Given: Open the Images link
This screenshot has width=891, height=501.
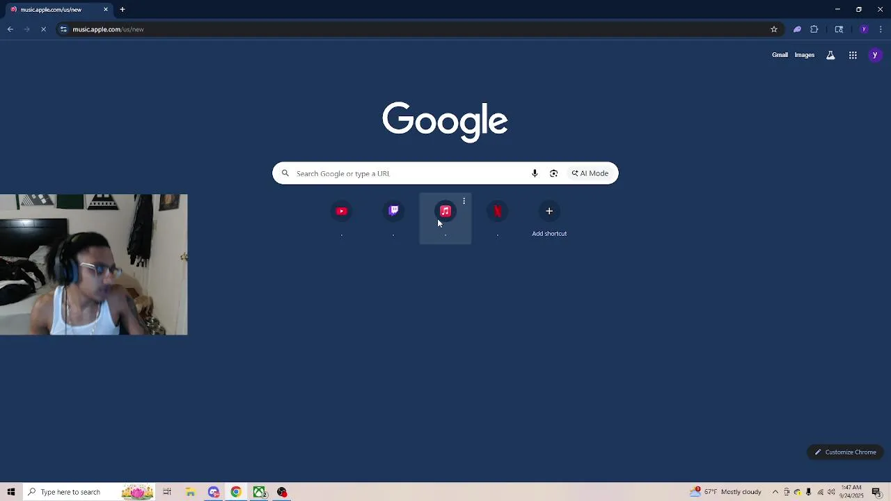Looking at the screenshot, I should tap(804, 55).
